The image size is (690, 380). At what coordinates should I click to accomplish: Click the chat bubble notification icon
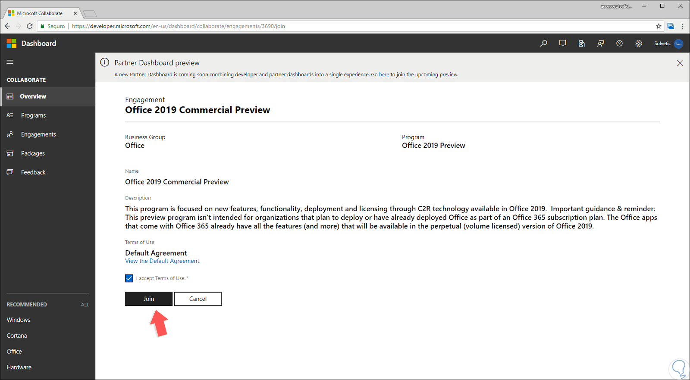(x=563, y=44)
